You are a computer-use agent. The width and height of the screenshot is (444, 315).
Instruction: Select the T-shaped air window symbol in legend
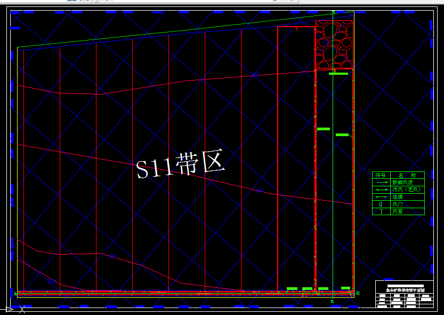381,211
